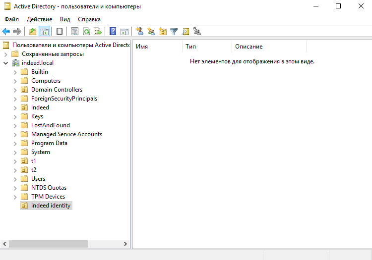Open the Справка menu
Image resolution: width=372 pixels, height=260 pixels.
click(89, 19)
